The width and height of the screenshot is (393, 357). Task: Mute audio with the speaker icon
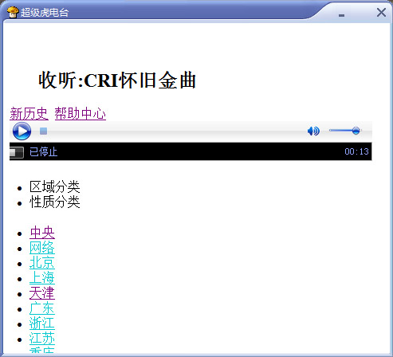click(x=313, y=131)
